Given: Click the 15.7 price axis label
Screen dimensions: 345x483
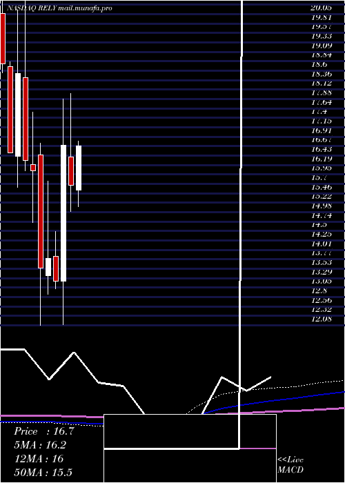Looking at the screenshot, I should (319, 178).
